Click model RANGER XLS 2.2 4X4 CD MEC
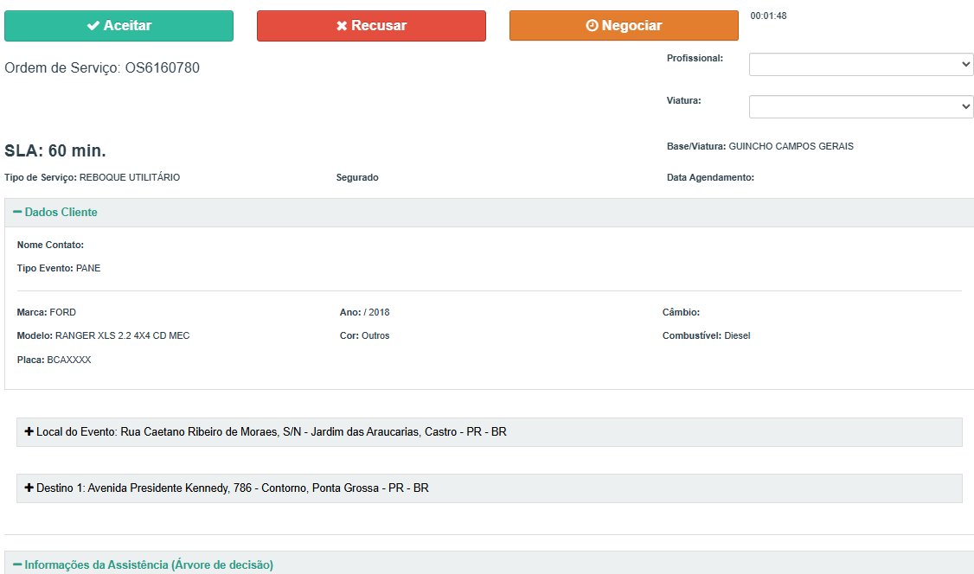Viewport: 974px width, 574px height. point(122,335)
